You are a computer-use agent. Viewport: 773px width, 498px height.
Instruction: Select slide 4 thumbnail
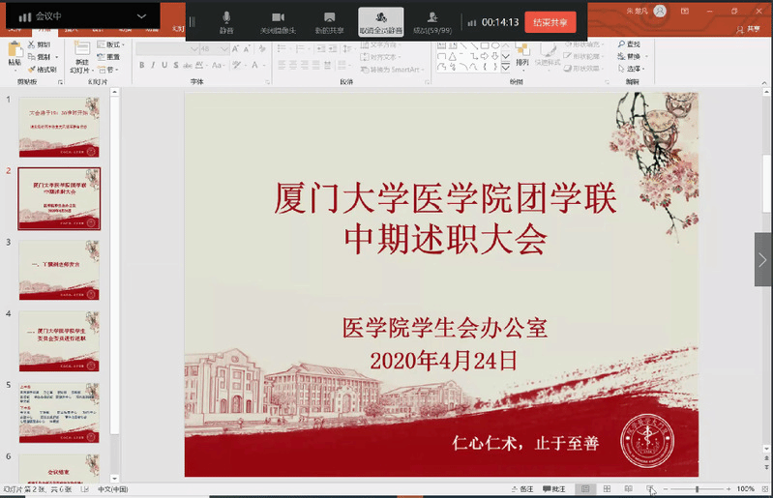point(59,340)
